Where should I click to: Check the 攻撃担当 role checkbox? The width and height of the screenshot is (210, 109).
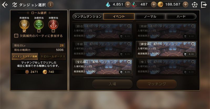pyautogui.click(x=53, y=31)
